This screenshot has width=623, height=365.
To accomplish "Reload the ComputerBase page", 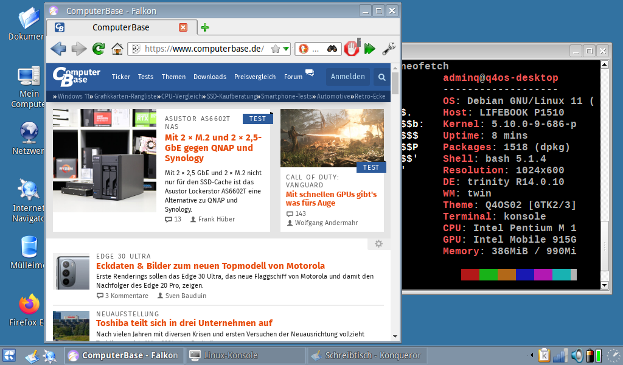I will tap(98, 49).
